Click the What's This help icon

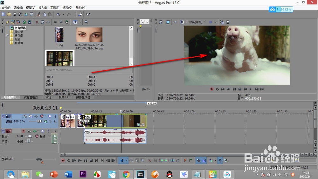(x=88, y=14)
